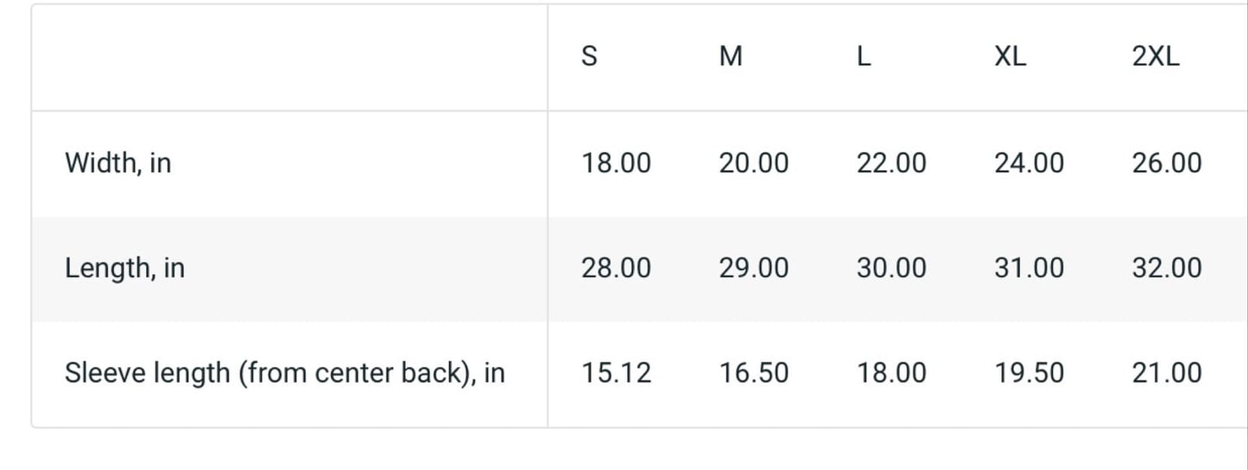This screenshot has width=1248, height=470.
Task: Select the "Length, in" row label
Action: pos(124,268)
